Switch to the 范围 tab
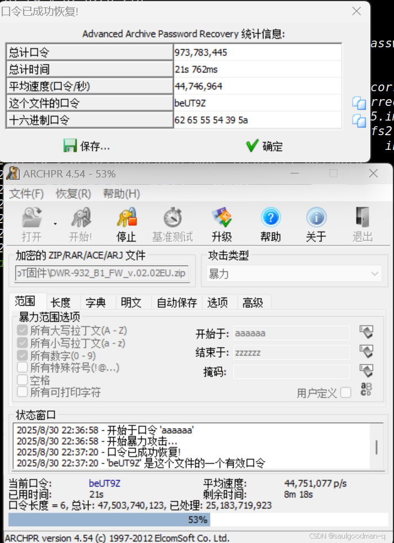Viewport: 394px width, 543px height. pos(25,301)
